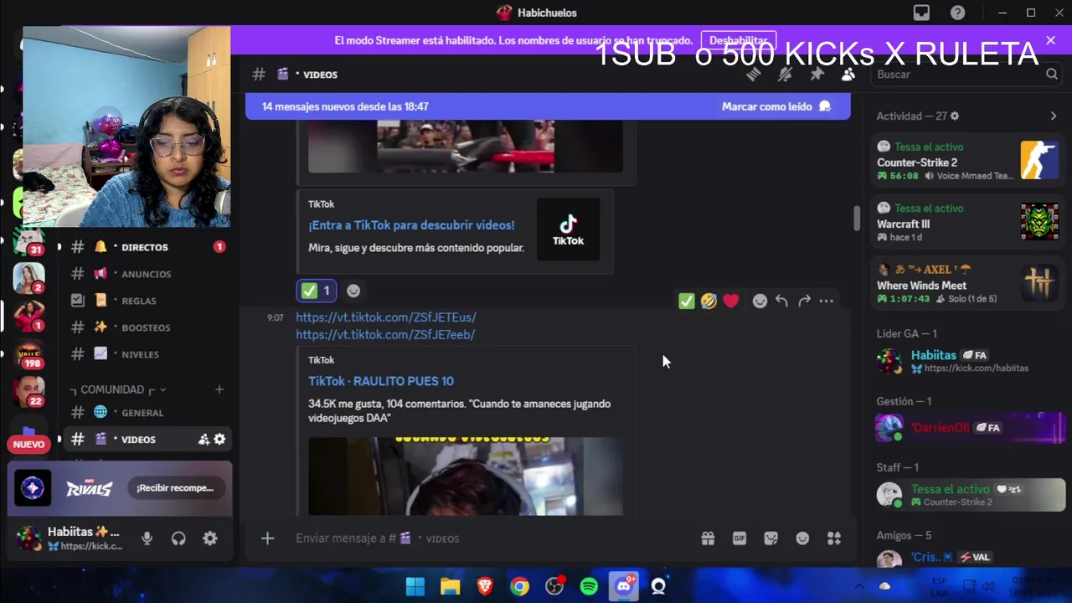Image resolution: width=1072 pixels, height=603 pixels.
Task: Click the plus attachment button
Action: pyautogui.click(x=267, y=539)
